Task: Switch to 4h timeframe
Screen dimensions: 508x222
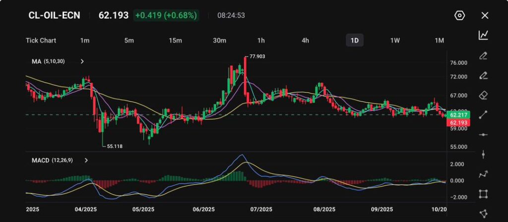Action: [x=306, y=40]
